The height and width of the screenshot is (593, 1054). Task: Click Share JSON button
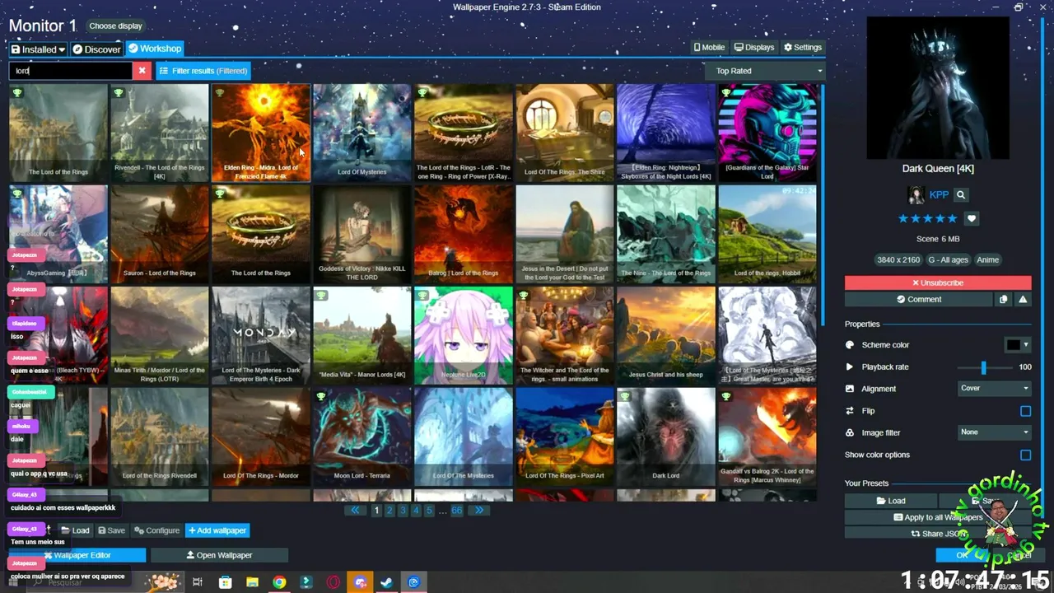pyautogui.click(x=938, y=534)
